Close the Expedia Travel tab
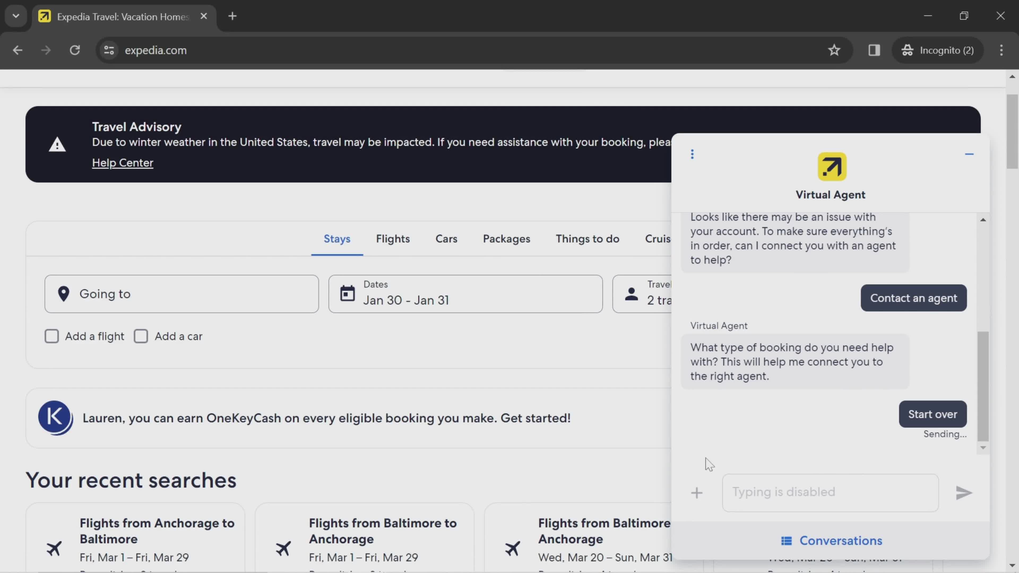 click(x=204, y=16)
